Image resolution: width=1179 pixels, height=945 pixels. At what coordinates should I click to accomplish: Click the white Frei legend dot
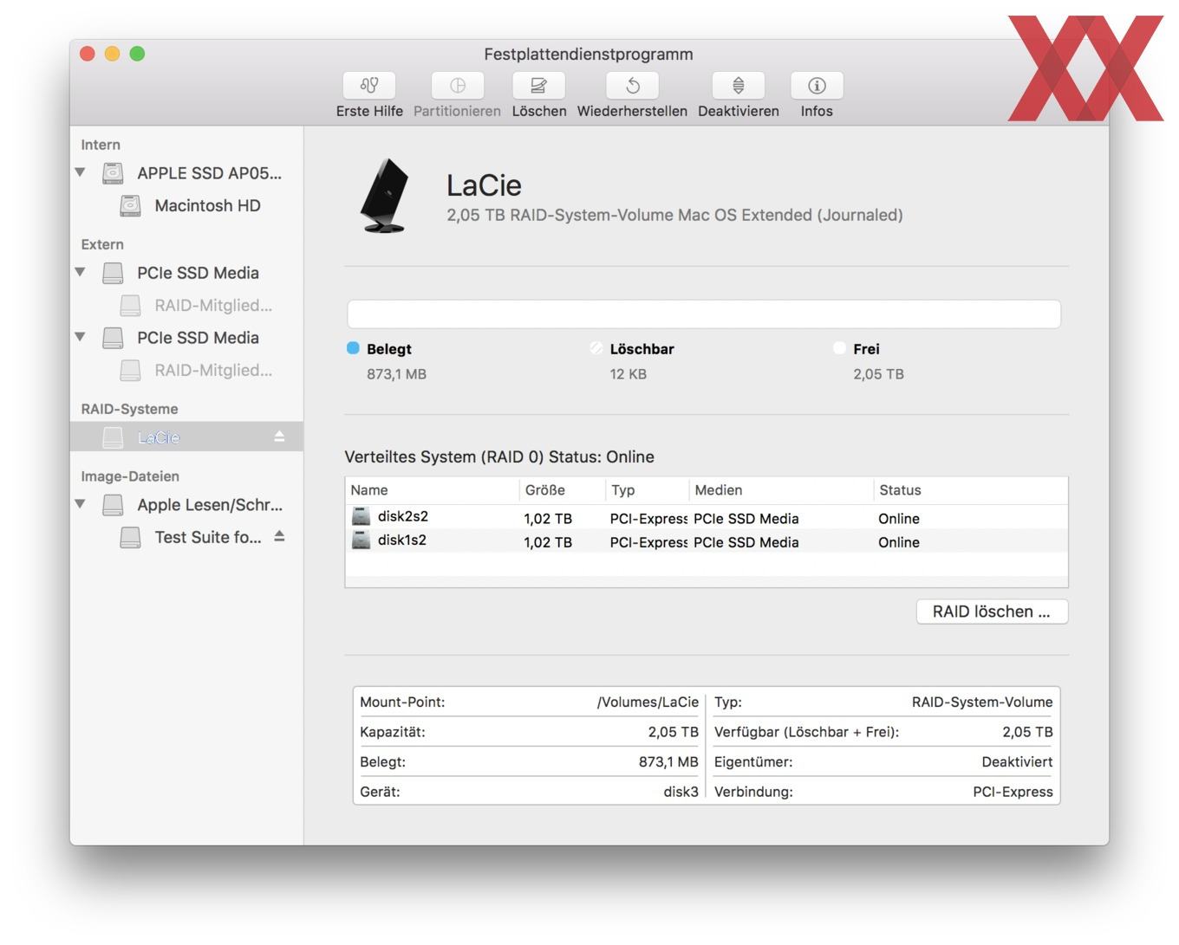point(839,348)
